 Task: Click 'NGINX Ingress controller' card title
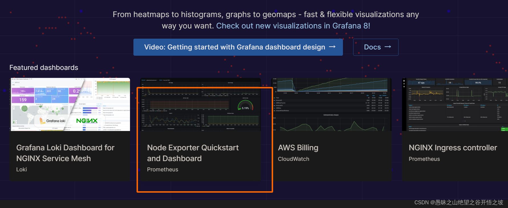coord(453,148)
